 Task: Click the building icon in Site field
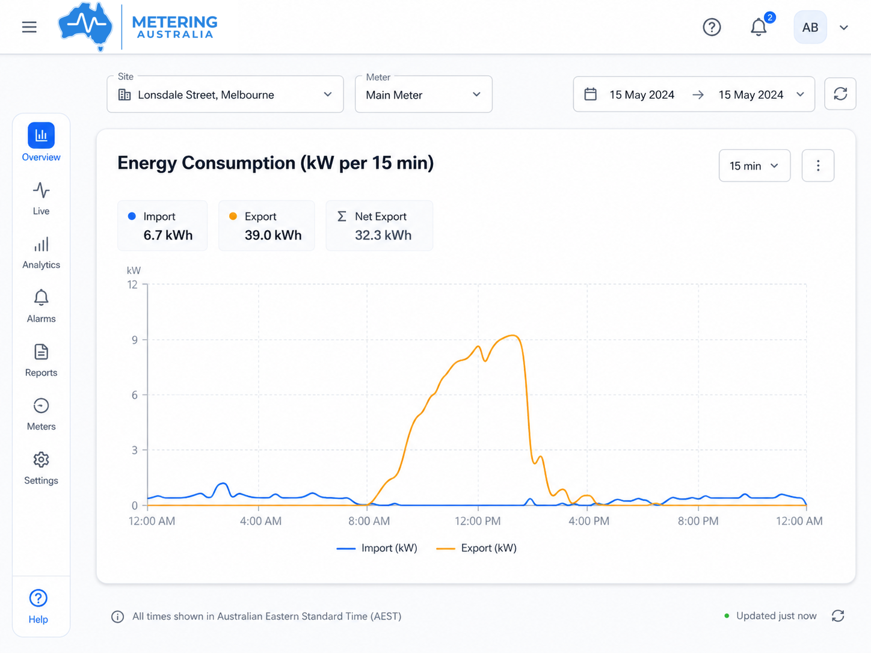(x=125, y=94)
